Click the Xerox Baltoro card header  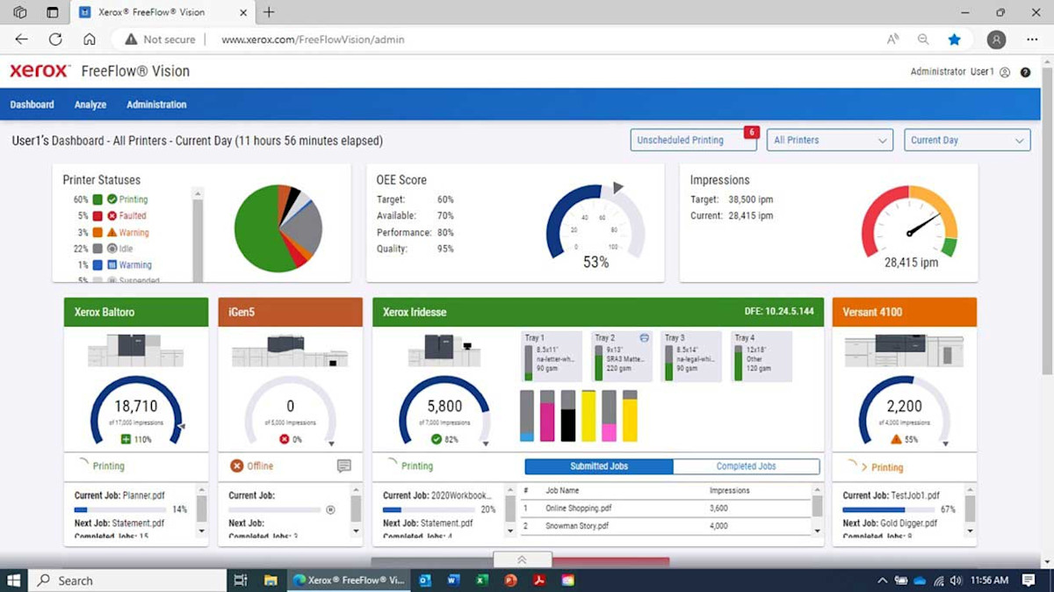[136, 312]
